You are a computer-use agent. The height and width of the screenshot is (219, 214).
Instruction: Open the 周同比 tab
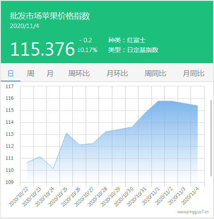tap(155, 73)
